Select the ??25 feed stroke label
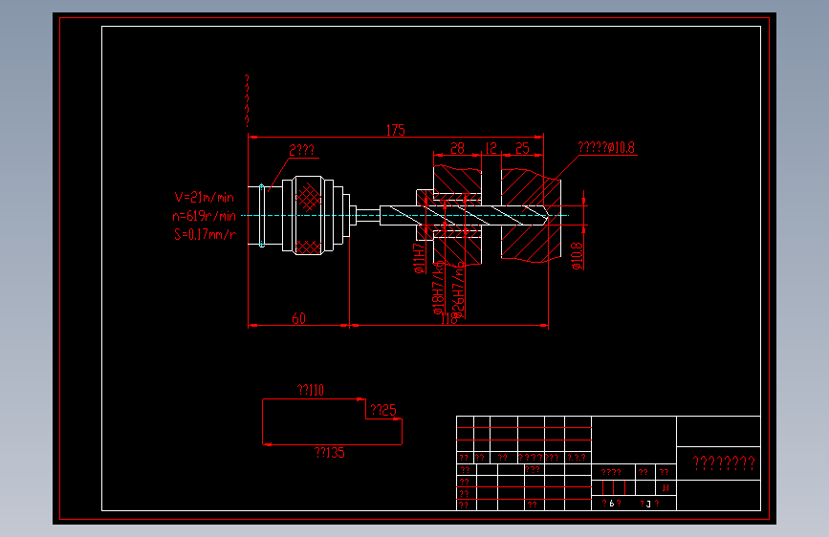829x537 pixels. coord(383,410)
